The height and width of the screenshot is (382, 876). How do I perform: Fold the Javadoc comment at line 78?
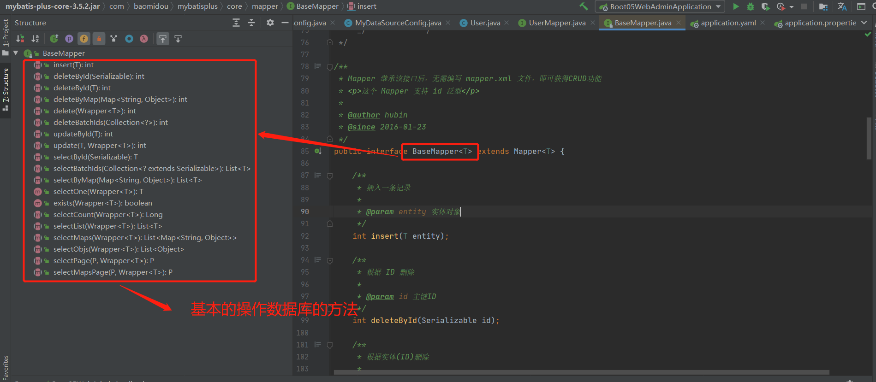[x=330, y=67]
